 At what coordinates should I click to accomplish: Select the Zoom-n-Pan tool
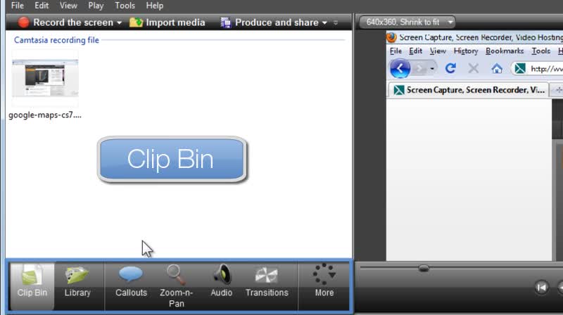177,286
